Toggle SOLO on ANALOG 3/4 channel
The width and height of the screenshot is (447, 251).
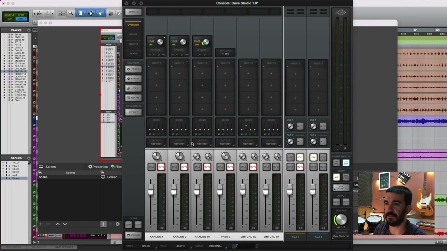[198, 167]
